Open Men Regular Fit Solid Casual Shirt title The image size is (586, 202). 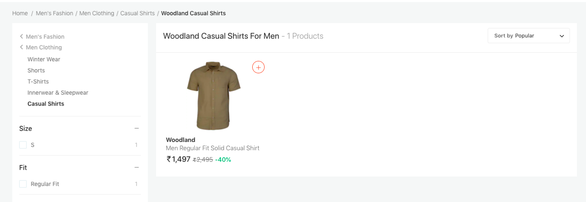click(x=212, y=148)
